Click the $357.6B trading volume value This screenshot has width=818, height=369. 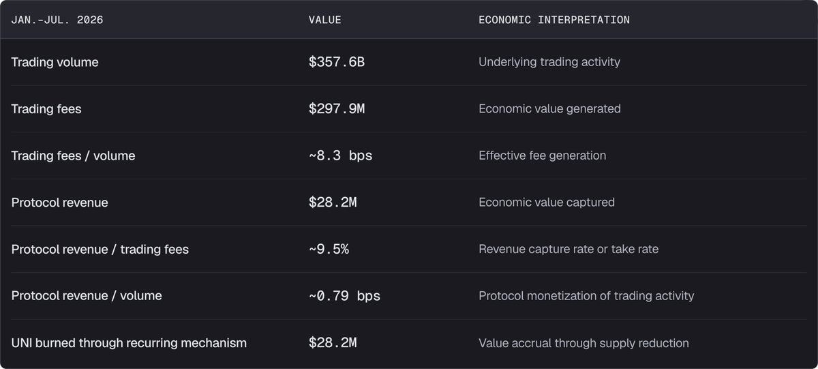[336, 62]
